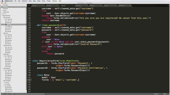Expand the products folder under templates

pos(5,86)
